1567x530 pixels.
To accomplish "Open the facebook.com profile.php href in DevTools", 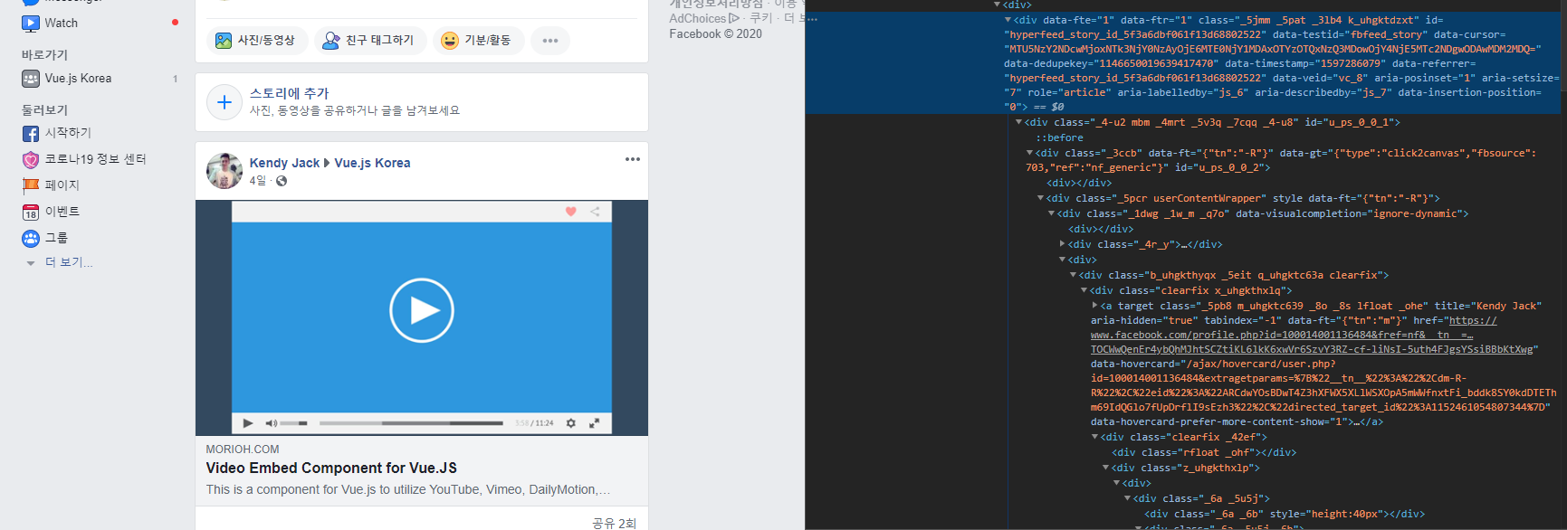I will pos(1312,335).
